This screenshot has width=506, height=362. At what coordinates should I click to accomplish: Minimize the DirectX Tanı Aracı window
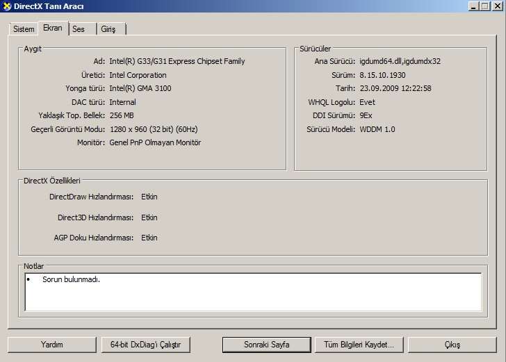(x=473, y=6)
